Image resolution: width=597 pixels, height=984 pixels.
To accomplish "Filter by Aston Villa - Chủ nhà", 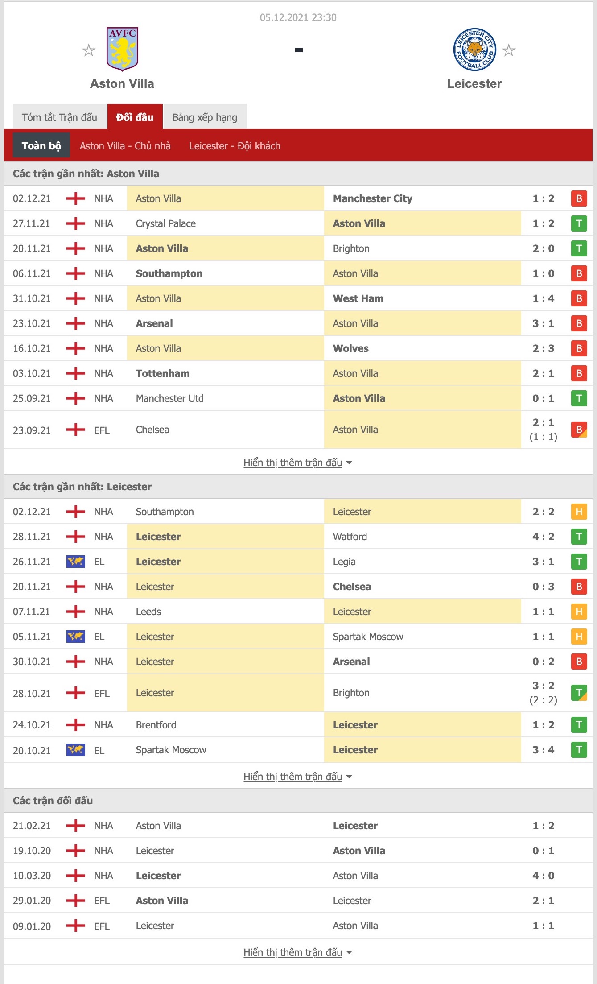I will coord(125,146).
